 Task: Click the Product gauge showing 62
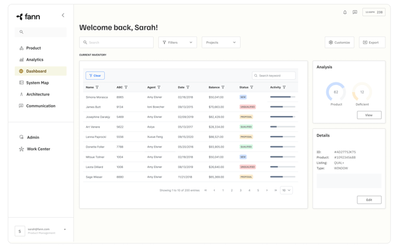click(x=336, y=92)
